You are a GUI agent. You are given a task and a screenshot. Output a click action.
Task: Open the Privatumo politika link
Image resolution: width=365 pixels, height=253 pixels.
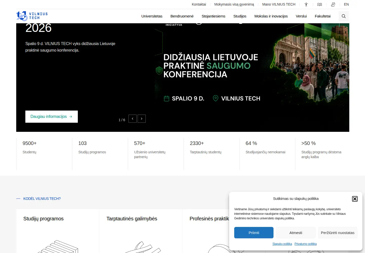(305, 244)
